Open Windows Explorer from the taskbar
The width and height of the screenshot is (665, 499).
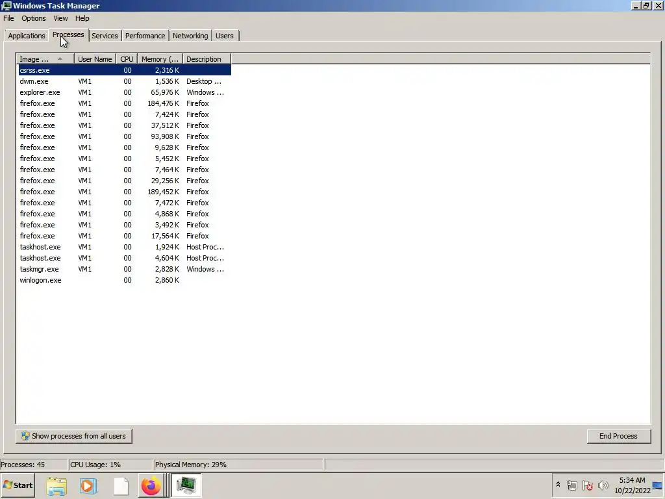(56, 486)
